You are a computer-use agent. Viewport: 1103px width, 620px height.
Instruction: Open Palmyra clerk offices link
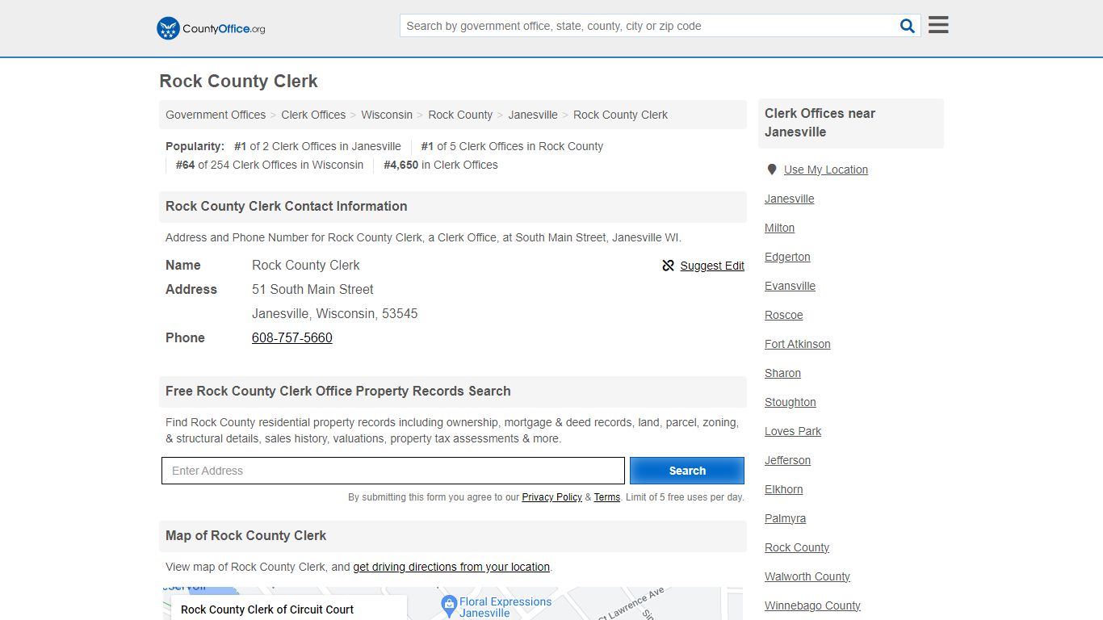click(x=786, y=518)
